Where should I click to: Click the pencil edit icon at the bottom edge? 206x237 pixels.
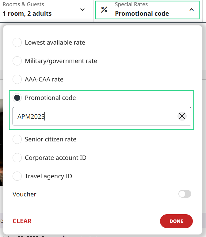pos(63,236)
